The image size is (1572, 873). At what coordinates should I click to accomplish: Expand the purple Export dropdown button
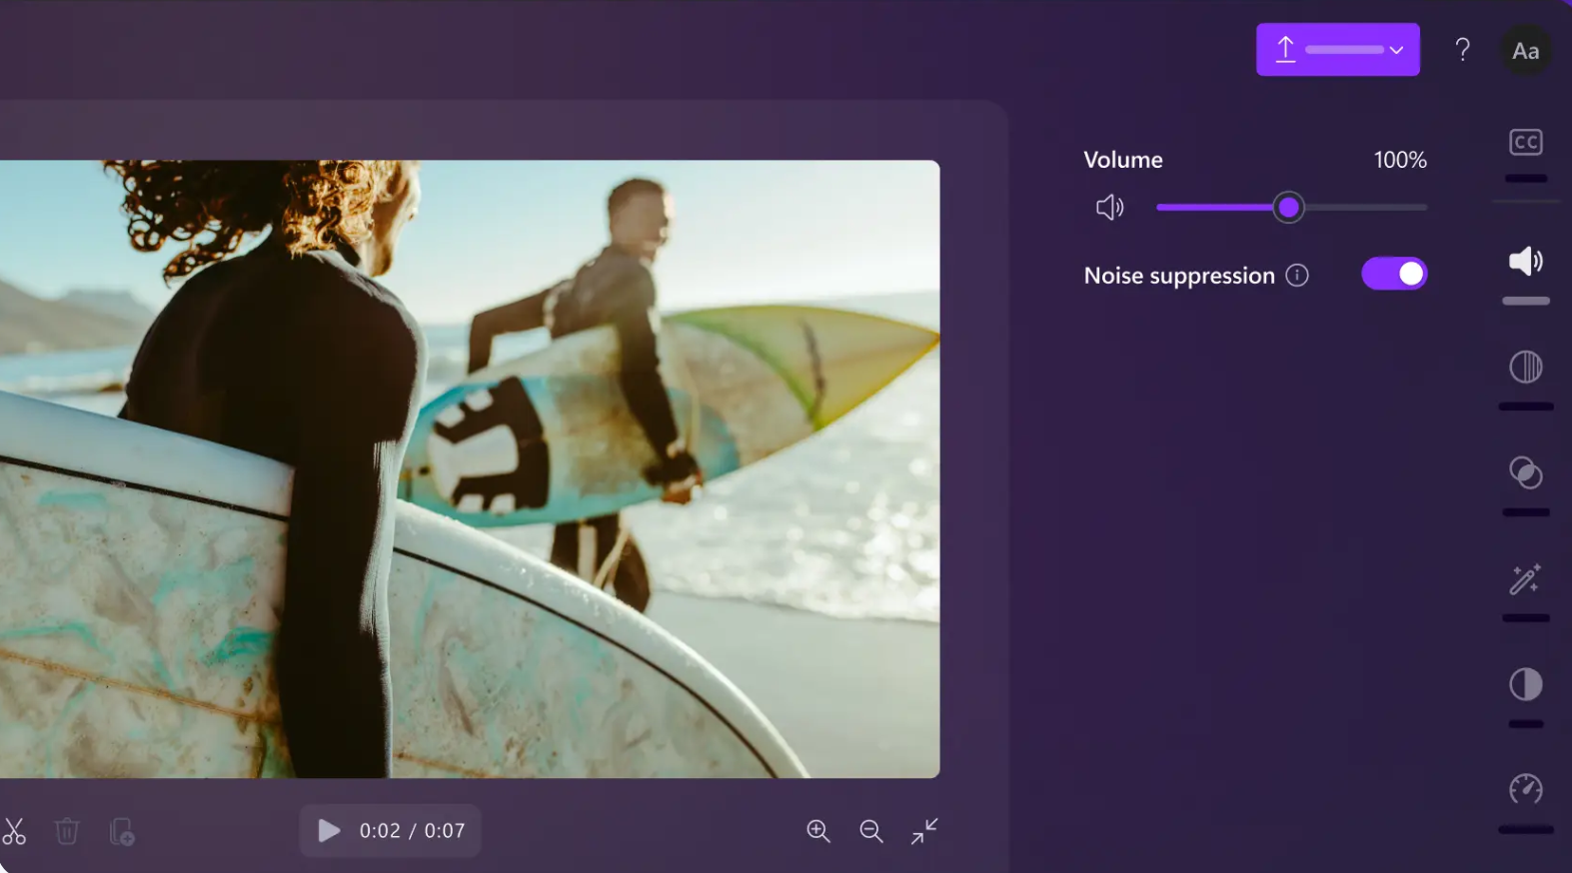point(1337,50)
